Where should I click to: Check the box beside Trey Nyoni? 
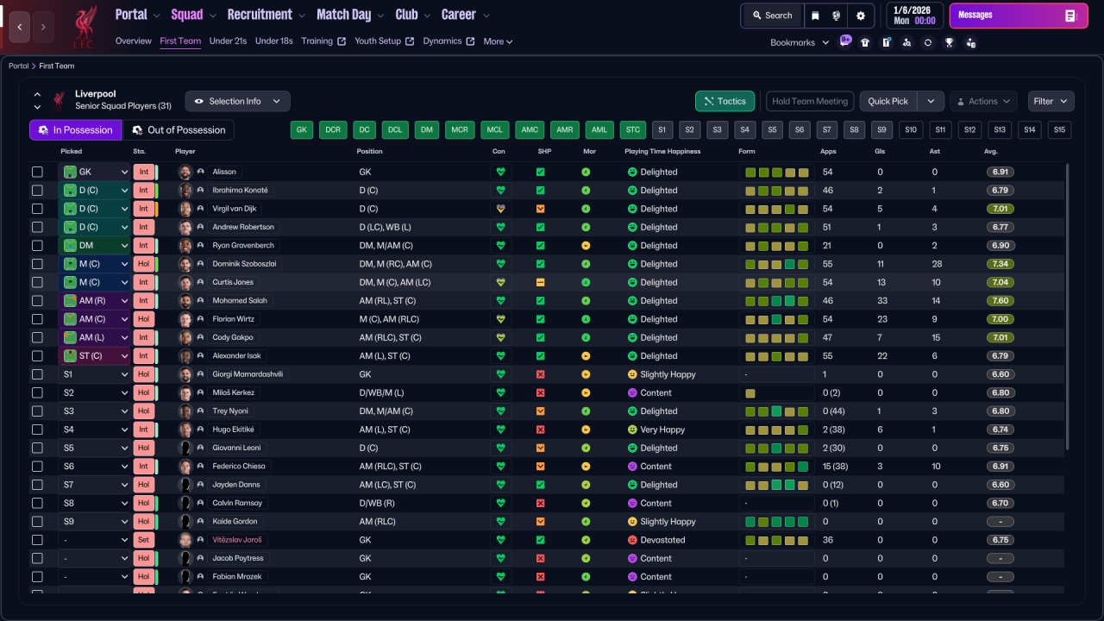(37, 411)
